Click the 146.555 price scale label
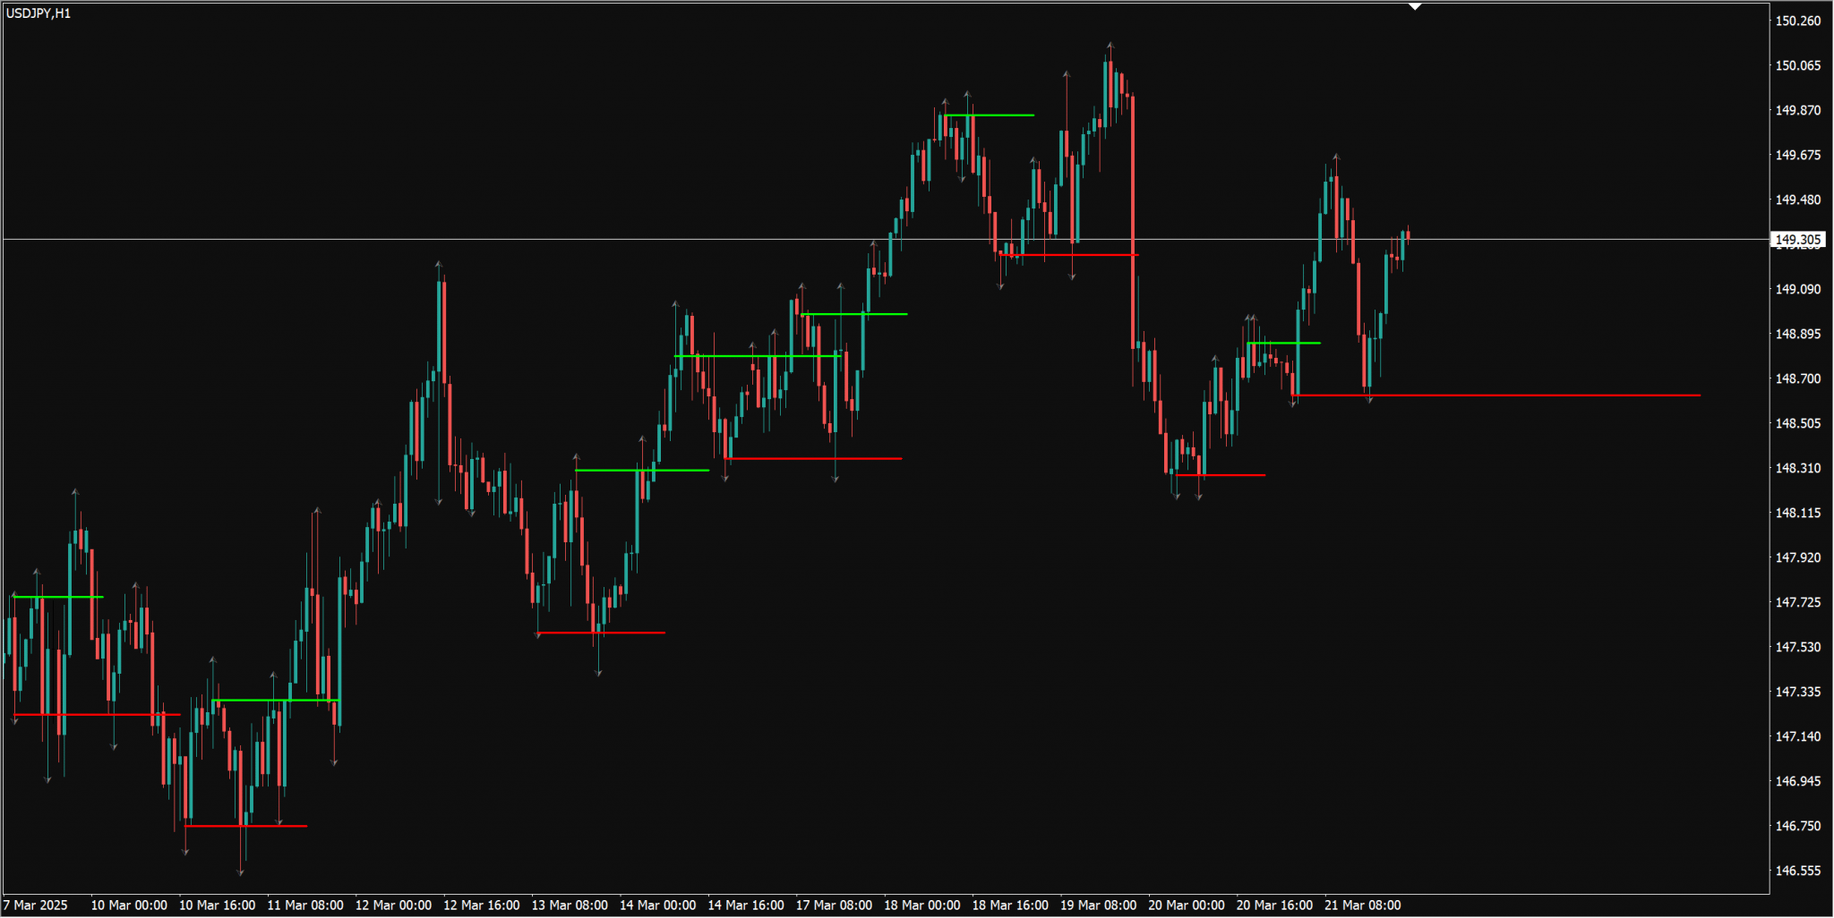The width and height of the screenshot is (1834, 918). coord(1797,871)
